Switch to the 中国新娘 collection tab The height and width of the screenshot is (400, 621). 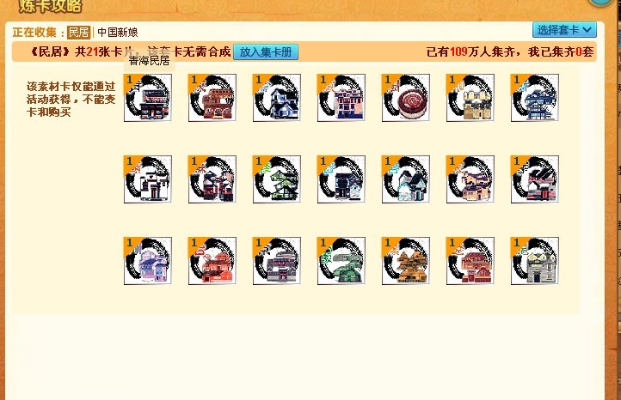pyautogui.click(x=118, y=32)
